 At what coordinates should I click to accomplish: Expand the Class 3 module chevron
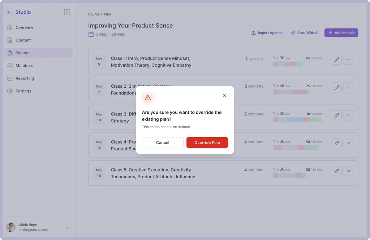point(348,115)
